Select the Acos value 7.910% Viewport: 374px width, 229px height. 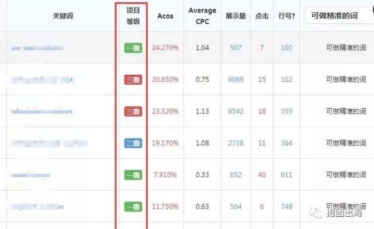(165, 175)
